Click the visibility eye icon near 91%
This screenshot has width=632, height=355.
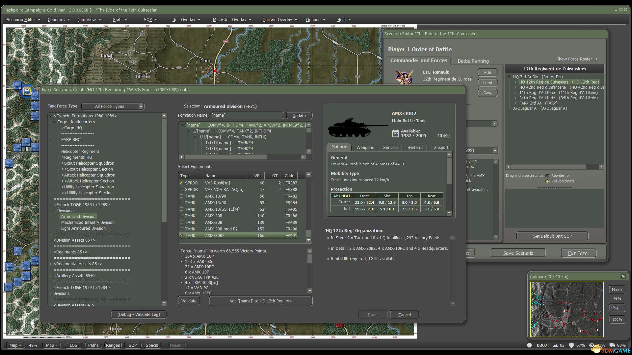[592, 345]
